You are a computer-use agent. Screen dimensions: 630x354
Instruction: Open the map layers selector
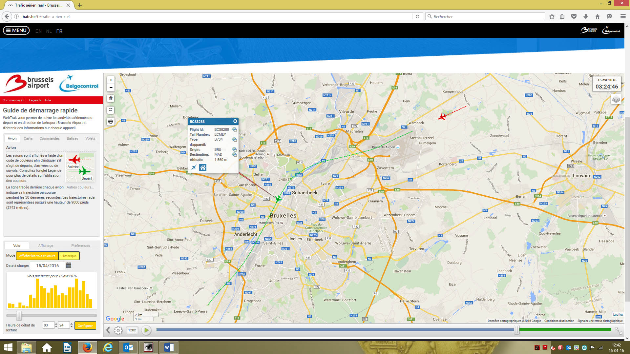616,99
